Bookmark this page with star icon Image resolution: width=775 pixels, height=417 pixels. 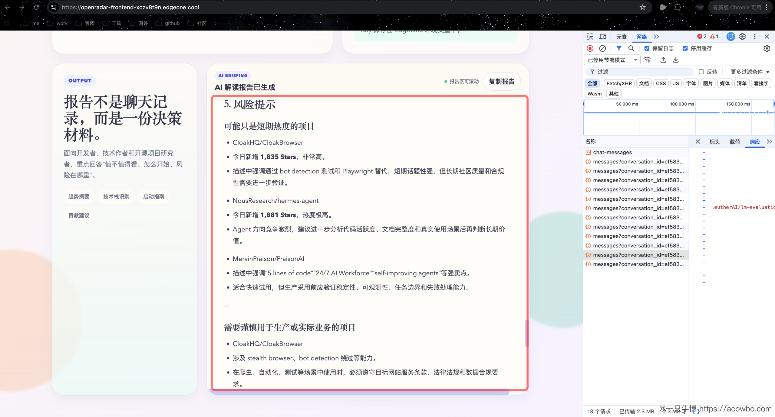pyautogui.click(x=643, y=7)
